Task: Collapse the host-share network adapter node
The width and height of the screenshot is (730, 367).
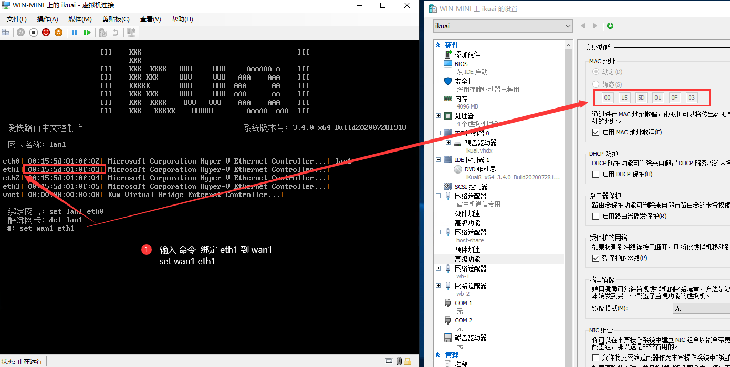Action: click(438, 232)
